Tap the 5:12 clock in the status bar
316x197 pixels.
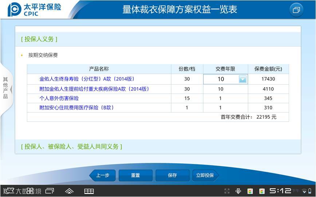[x=280, y=191]
